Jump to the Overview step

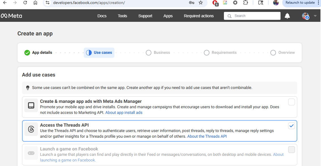pyautogui.click(x=283, y=53)
